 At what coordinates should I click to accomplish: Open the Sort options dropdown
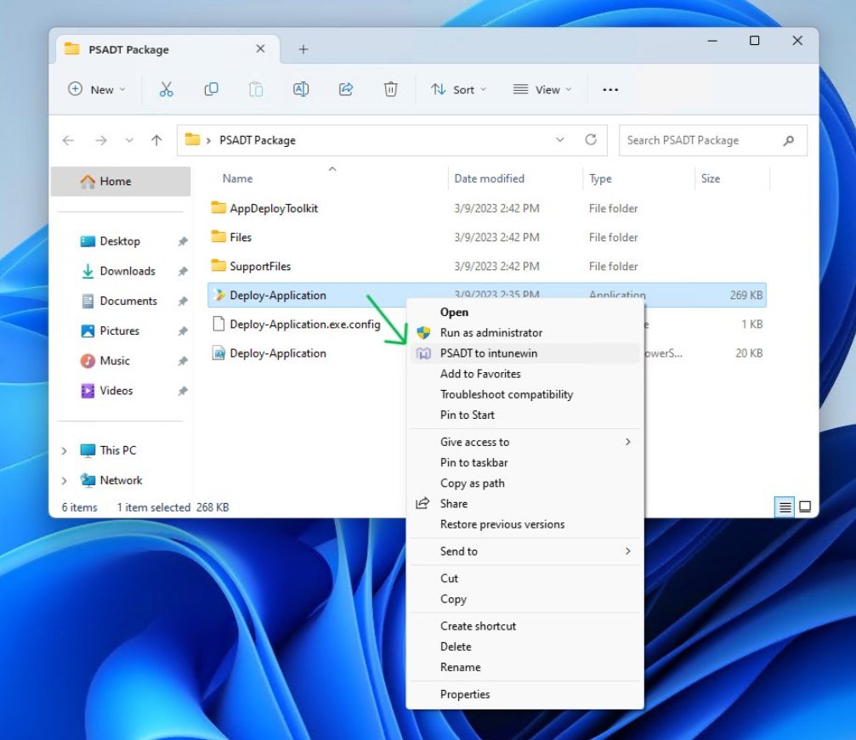click(458, 89)
